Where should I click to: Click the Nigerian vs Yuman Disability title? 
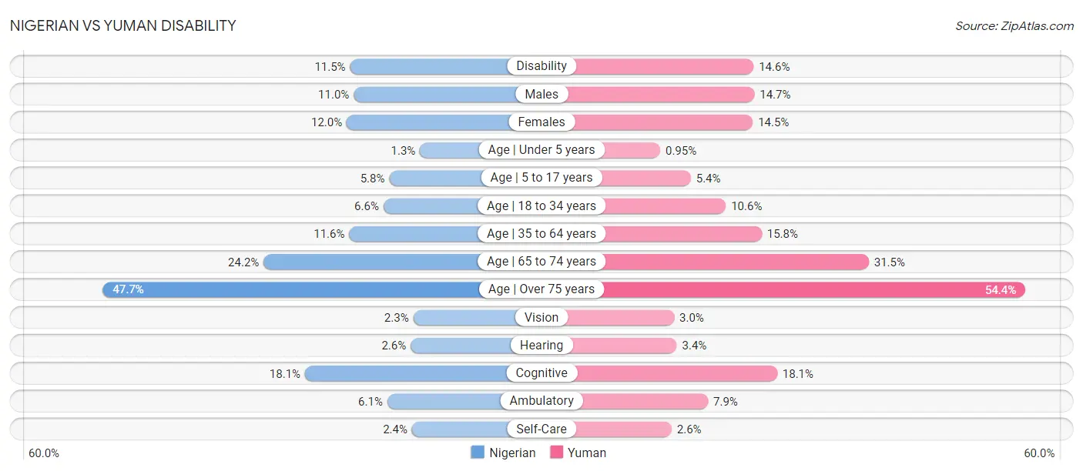point(123,25)
